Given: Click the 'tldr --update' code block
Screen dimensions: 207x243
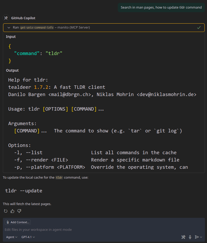Looking at the screenshot, I should [24, 191].
